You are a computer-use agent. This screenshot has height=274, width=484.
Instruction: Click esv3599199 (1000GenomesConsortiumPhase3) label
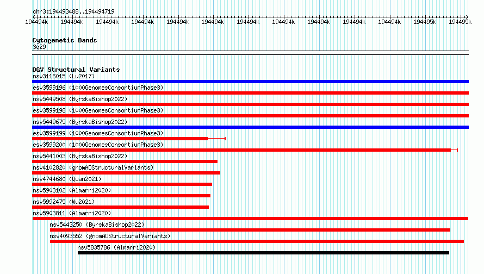98,133
